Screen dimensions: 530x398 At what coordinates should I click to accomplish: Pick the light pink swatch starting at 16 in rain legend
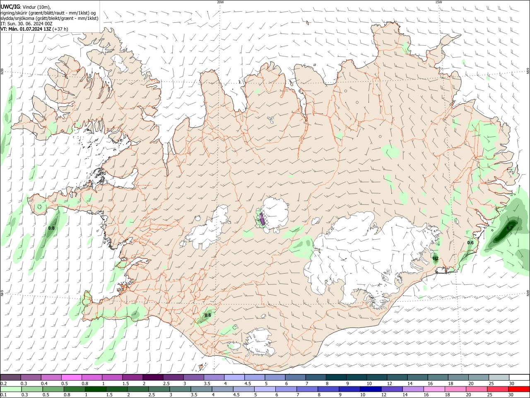coord(434,389)
